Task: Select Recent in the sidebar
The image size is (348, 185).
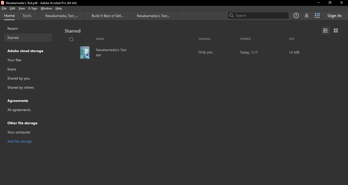Action: click(12, 28)
